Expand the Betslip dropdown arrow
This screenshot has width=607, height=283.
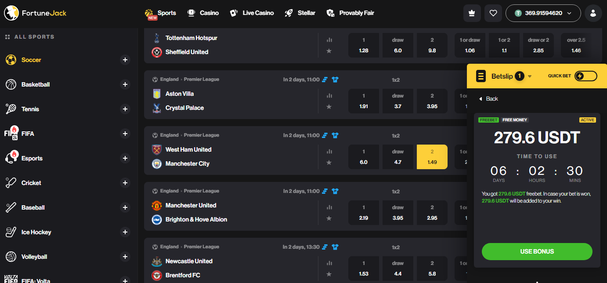[530, 76]
